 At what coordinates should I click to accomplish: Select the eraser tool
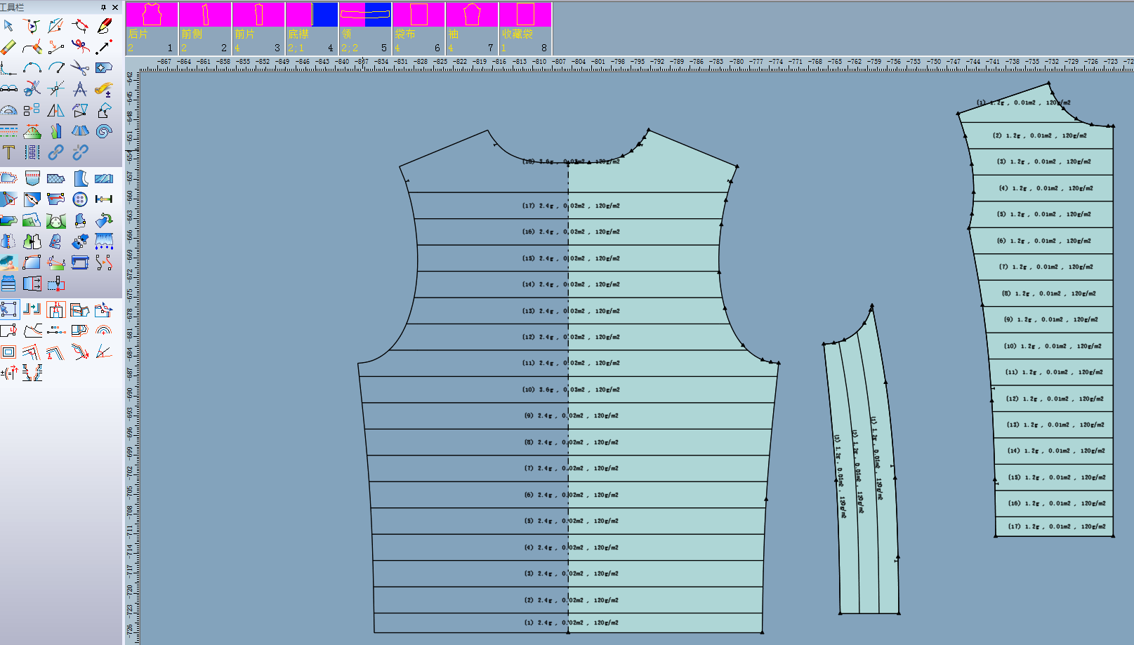[8, 46]
